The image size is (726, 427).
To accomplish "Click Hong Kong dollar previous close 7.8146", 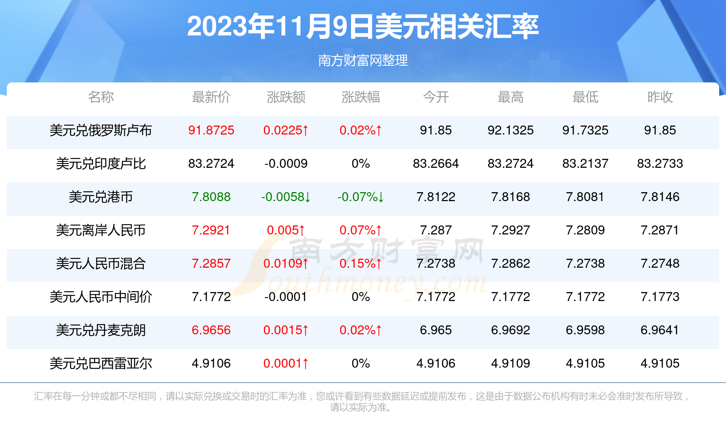I will click(660, 197).
